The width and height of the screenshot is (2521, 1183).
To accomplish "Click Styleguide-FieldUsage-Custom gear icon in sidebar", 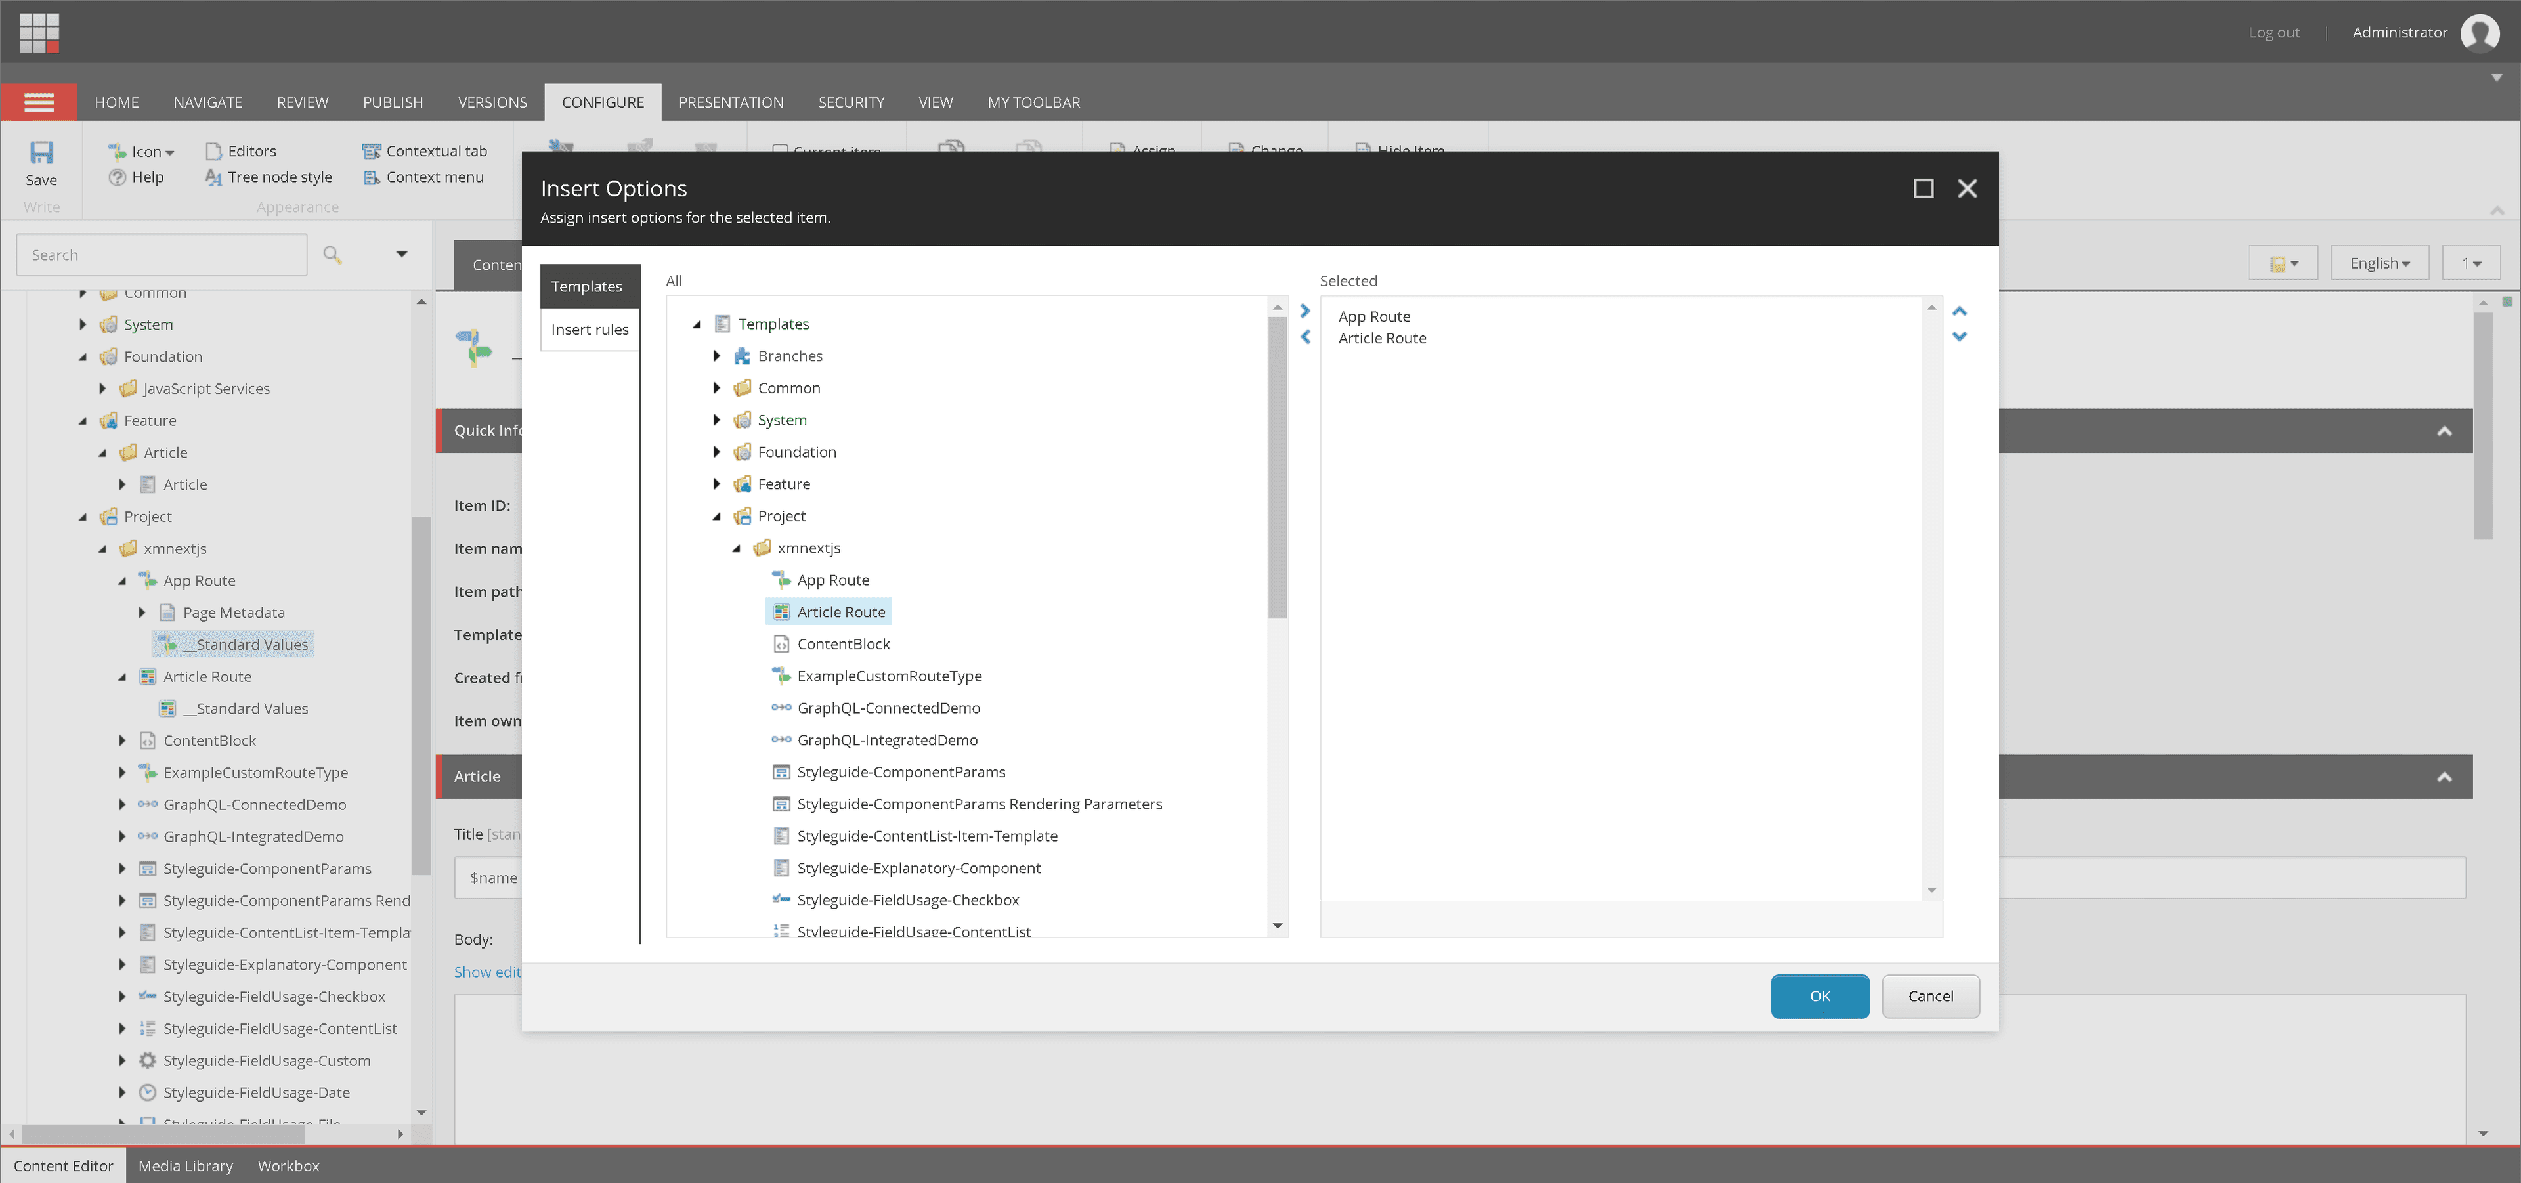I will [x=147, y=1060].
